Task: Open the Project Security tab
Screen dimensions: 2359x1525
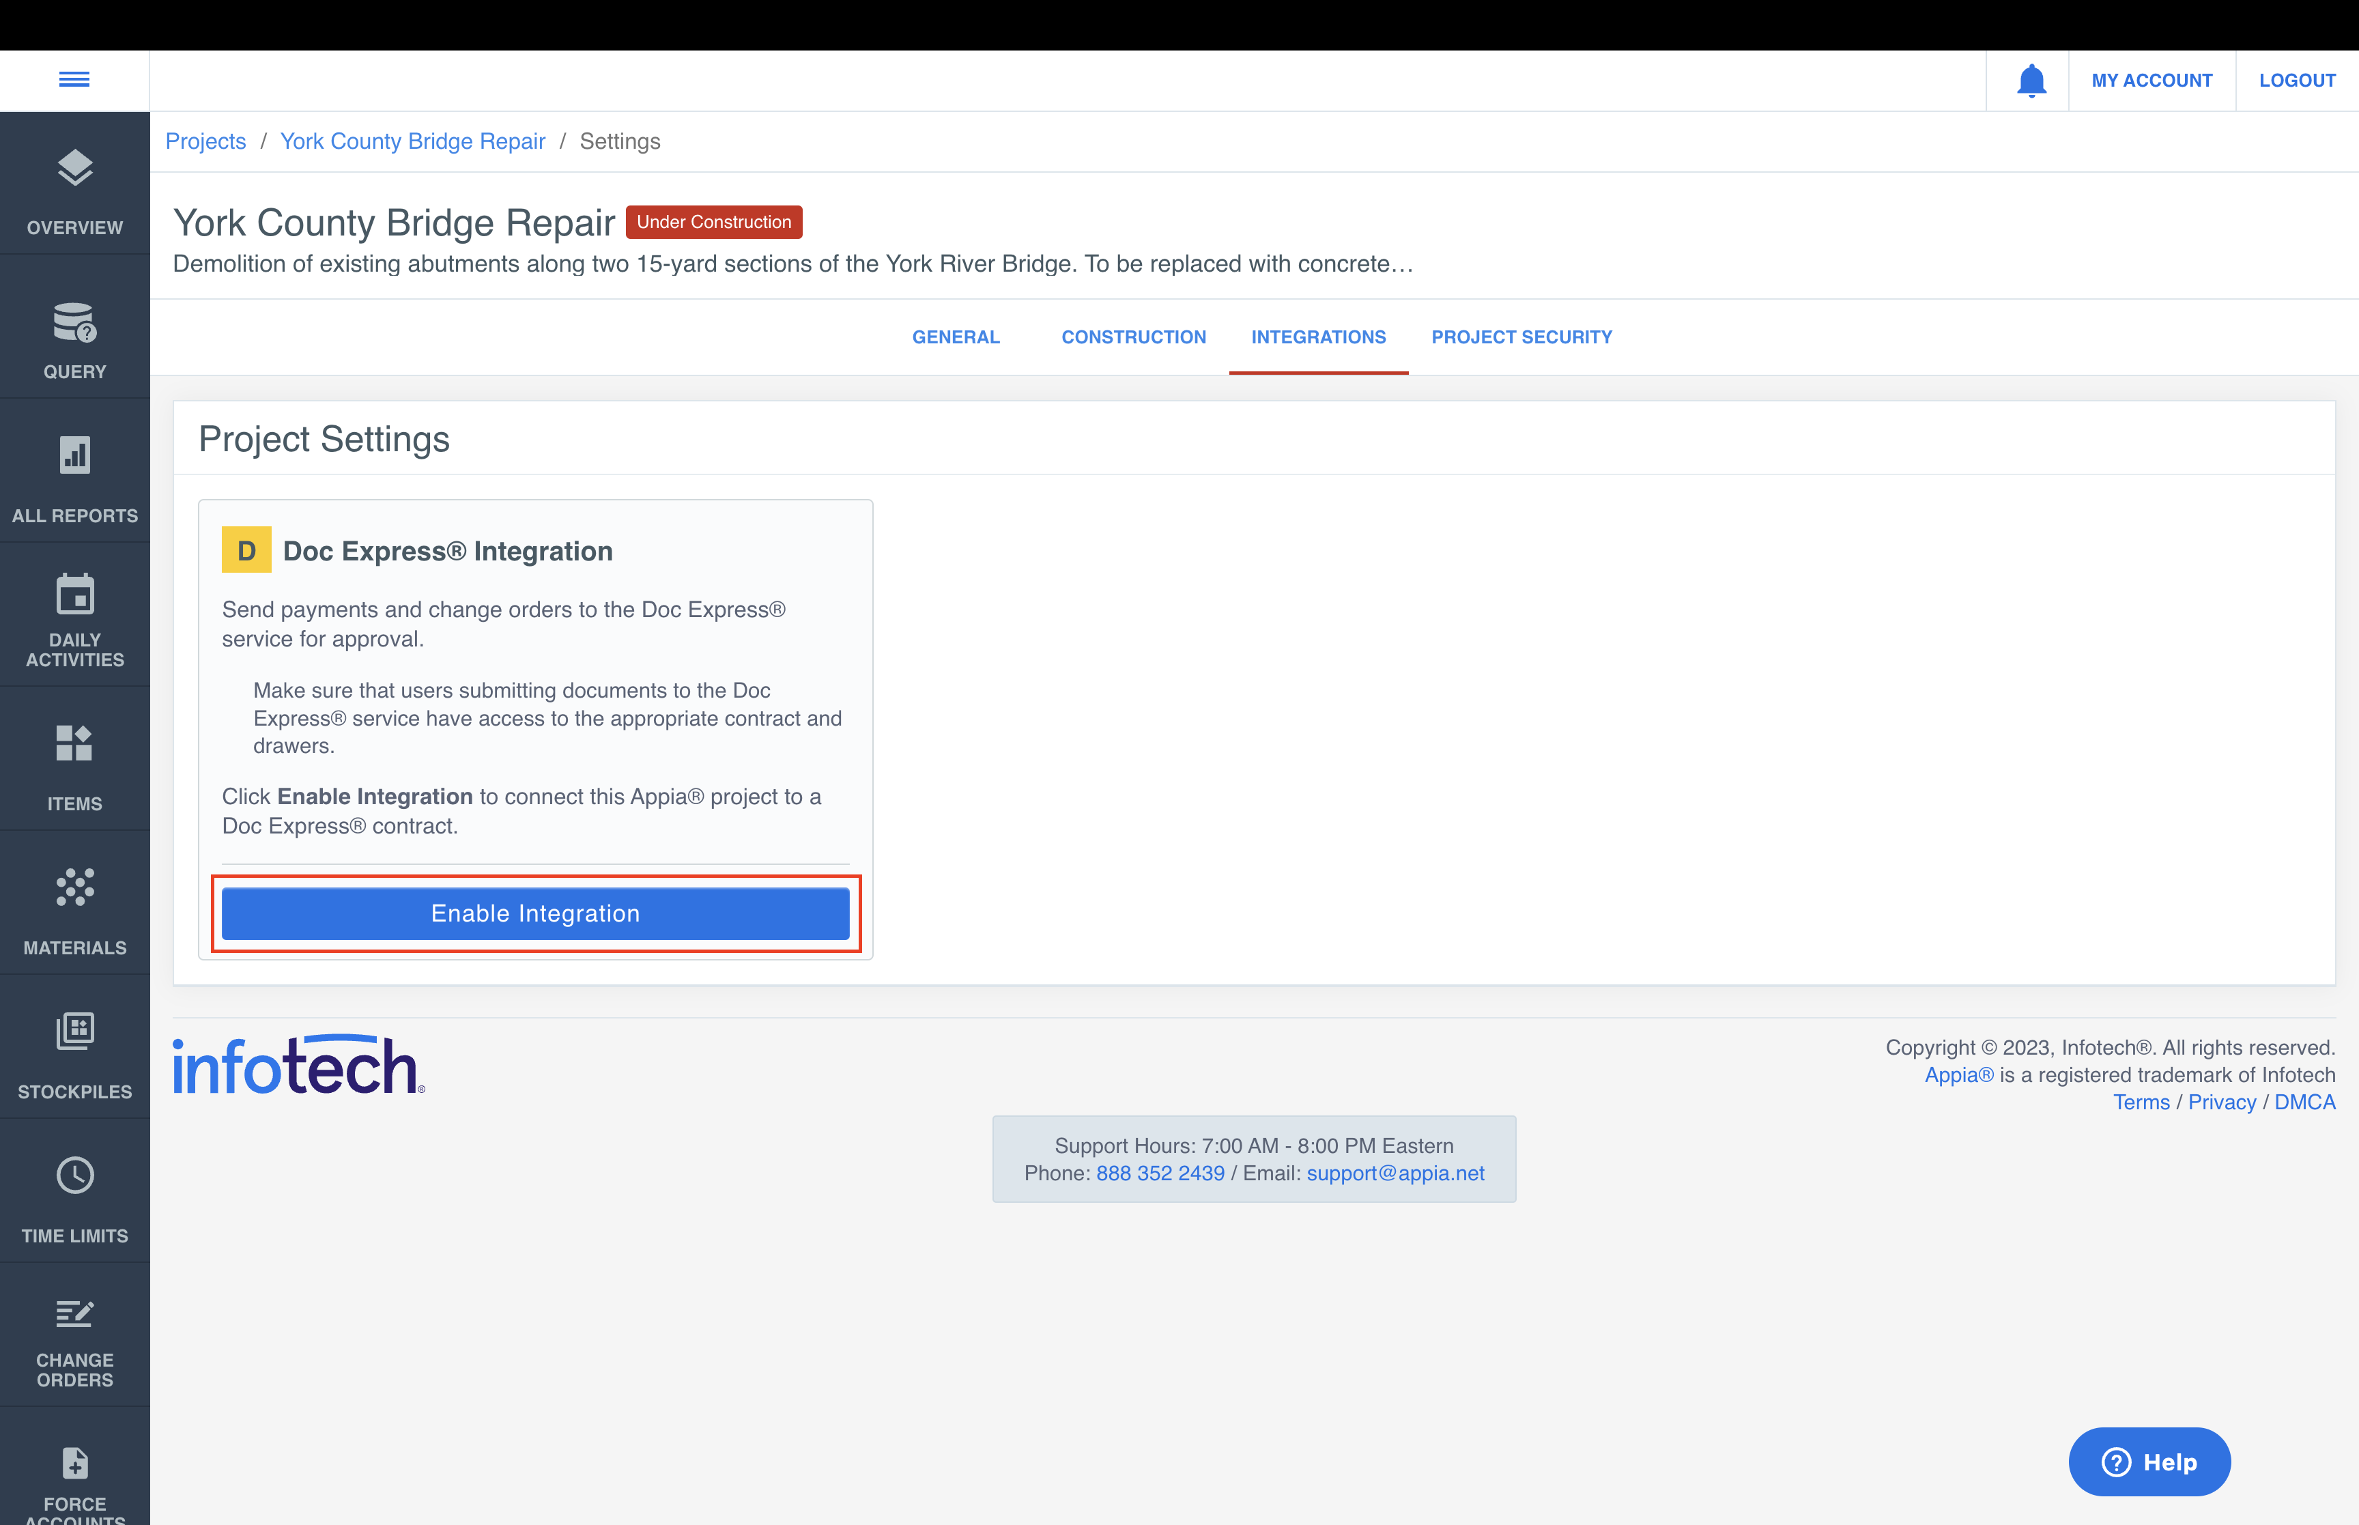Action: pyautogui.click(x=1521, y=337)
